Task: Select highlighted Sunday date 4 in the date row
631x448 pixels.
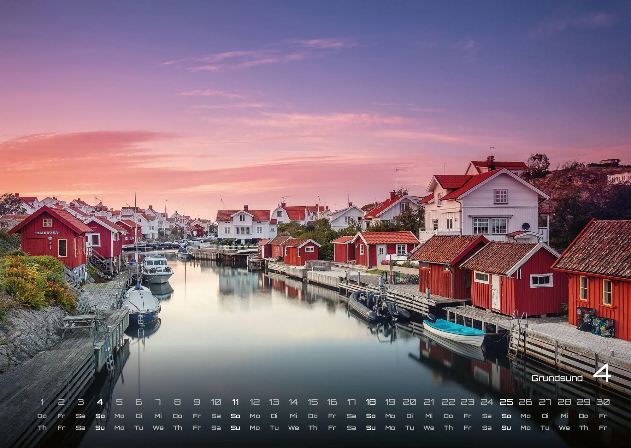Action: pos(100,402)
